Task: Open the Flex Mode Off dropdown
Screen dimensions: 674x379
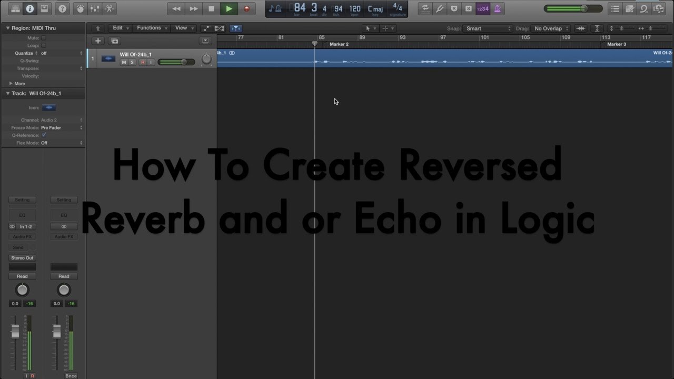Action: click(62, 143)
